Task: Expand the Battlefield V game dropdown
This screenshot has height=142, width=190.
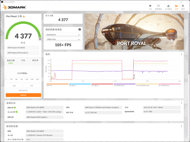Action: pyautogui.click(x=63, y=35)
